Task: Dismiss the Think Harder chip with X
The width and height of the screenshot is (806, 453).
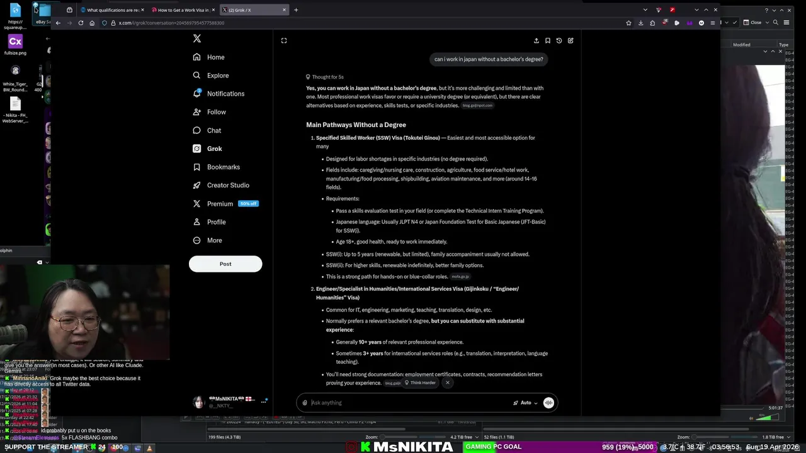Action: pos(448,383)
